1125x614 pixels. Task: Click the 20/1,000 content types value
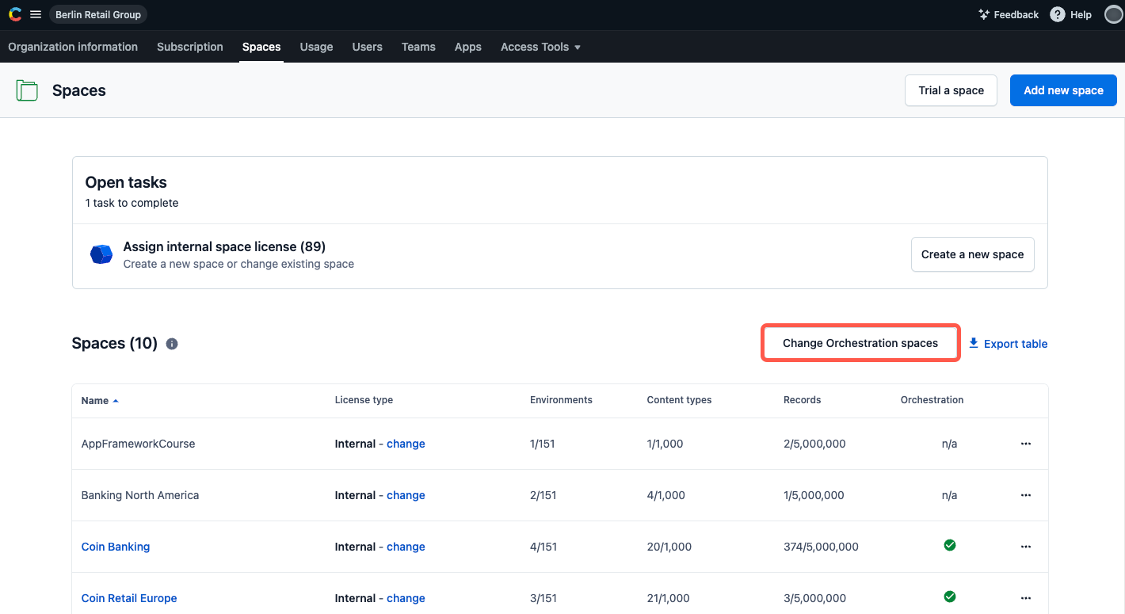point(669,547)
